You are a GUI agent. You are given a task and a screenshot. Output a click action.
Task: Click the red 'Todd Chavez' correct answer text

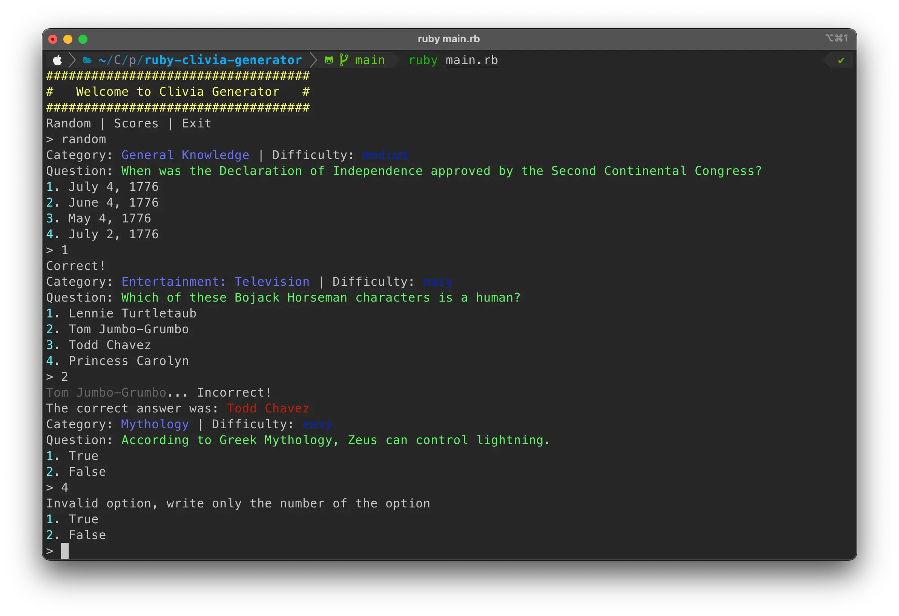[268, 408]
